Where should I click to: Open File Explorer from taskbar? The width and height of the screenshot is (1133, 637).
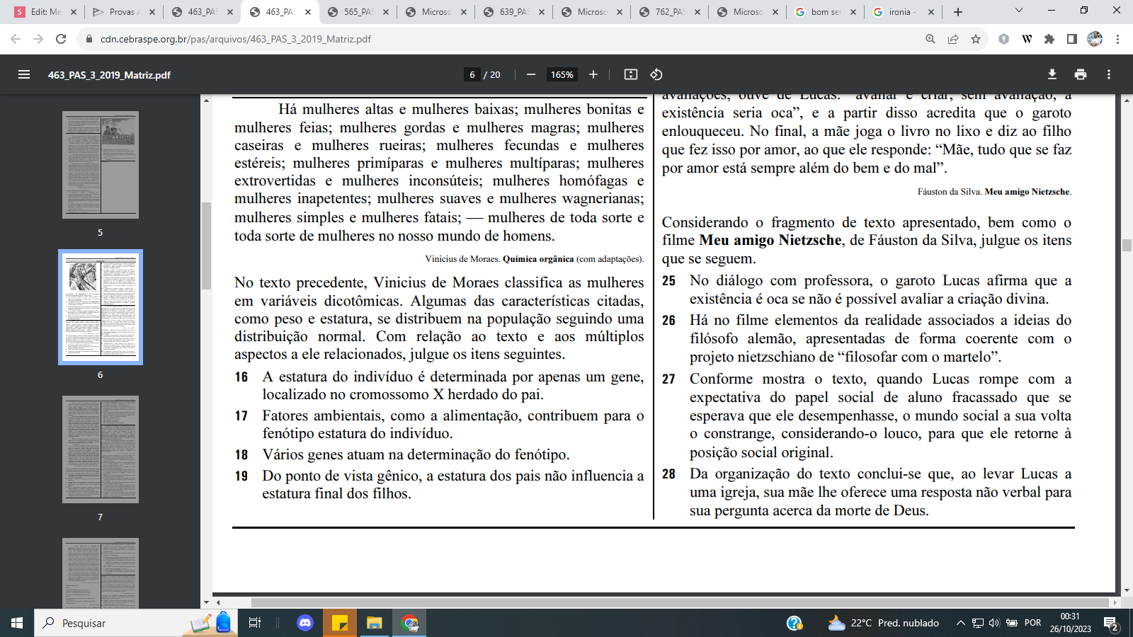click(374, 623)
